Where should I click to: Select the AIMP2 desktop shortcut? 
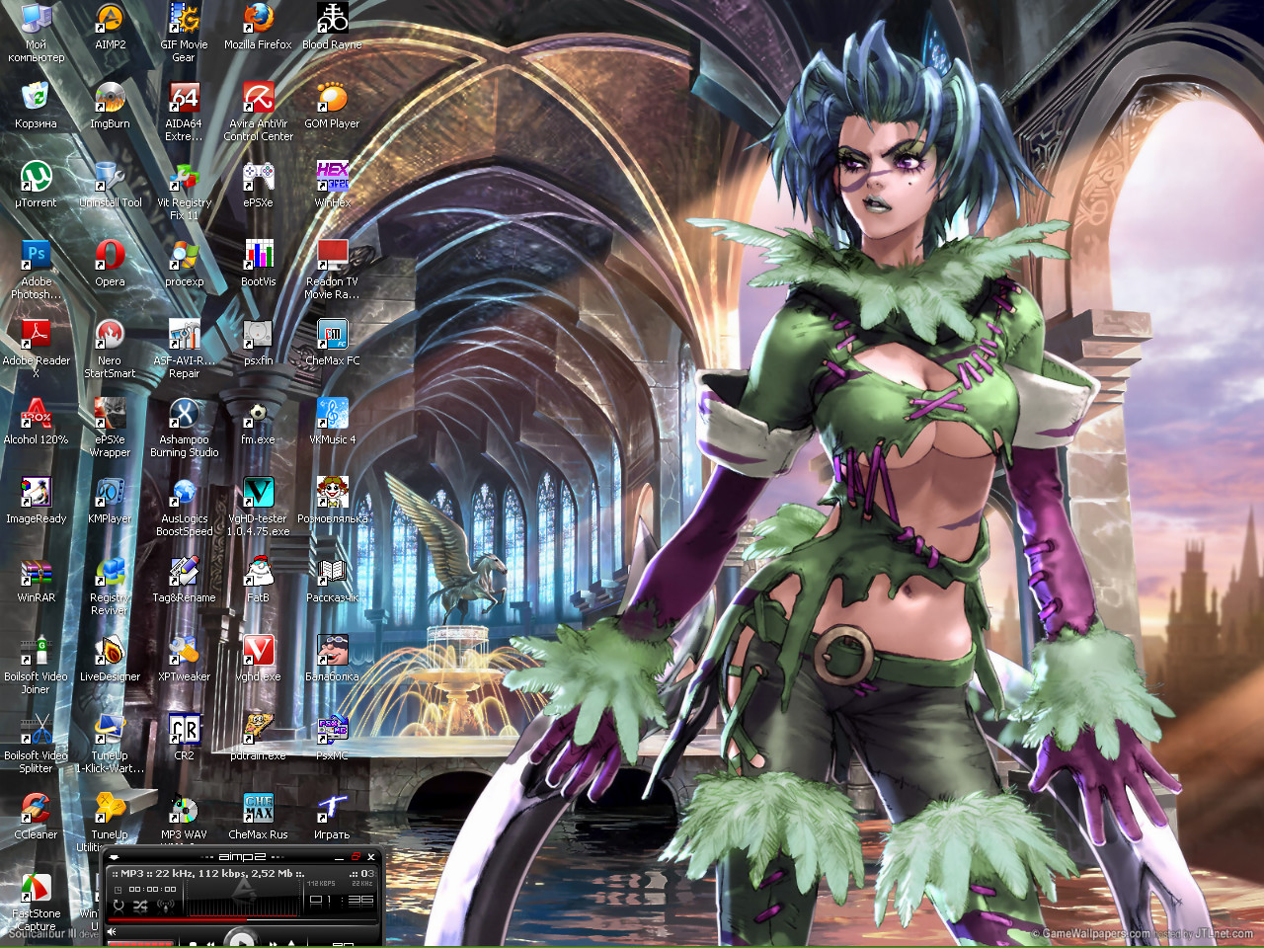click(x=110, y=19)
